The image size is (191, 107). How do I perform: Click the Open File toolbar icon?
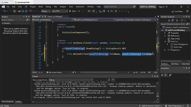click(19, 11)
